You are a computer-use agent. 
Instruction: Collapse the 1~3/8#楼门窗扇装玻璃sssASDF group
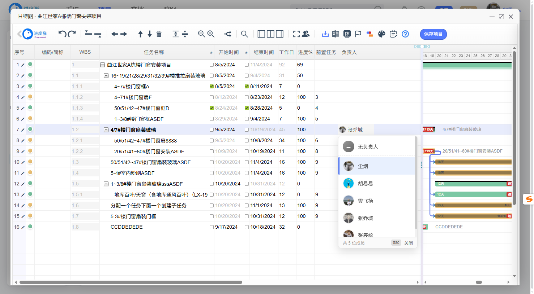point(106,184)
